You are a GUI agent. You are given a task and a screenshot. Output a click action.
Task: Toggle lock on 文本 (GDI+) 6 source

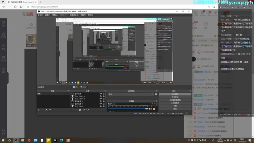point(104,99)
